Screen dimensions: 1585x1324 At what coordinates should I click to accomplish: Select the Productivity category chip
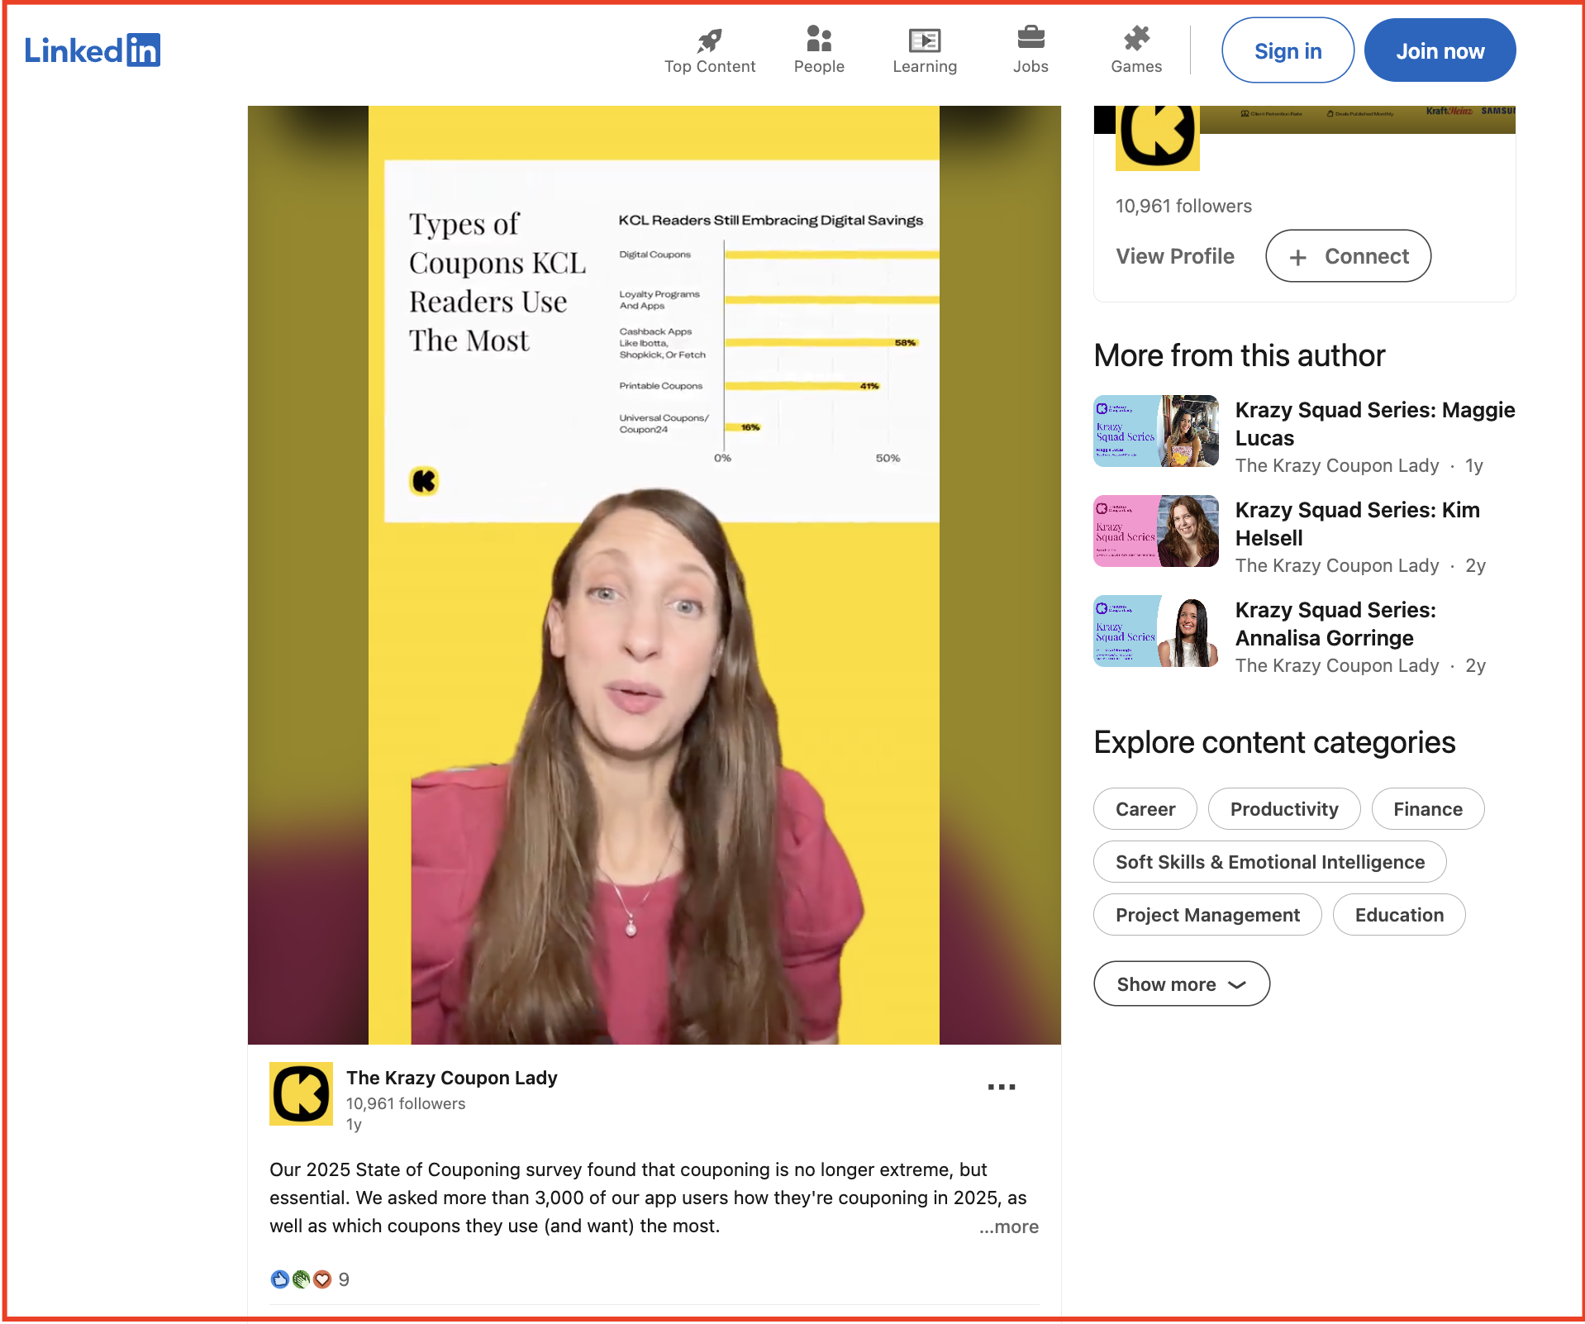point(1283,808)
